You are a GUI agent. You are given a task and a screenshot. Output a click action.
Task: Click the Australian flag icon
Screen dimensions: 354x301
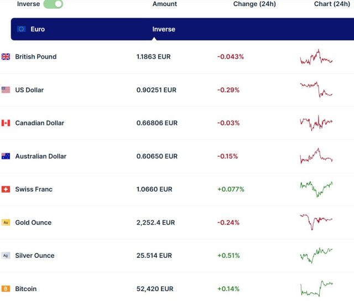(x=6, y=156)
